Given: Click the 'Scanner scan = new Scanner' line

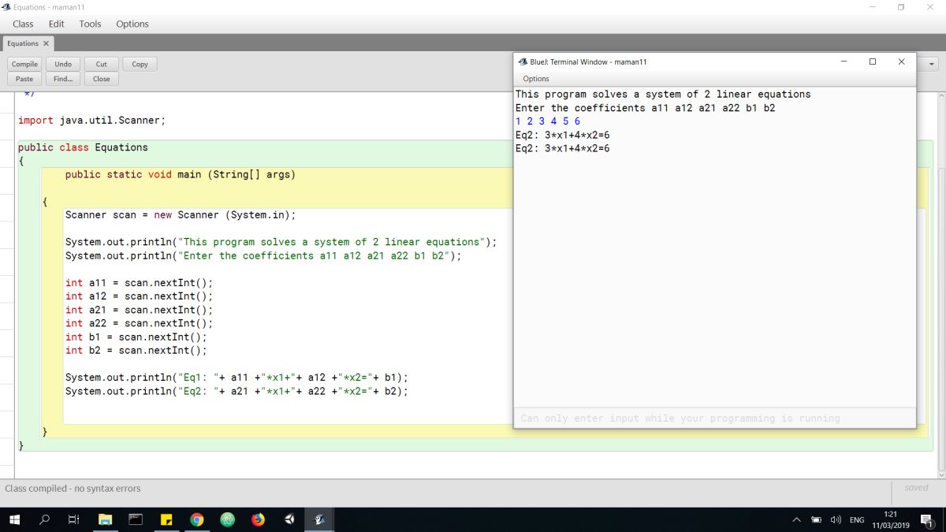Looking at the screenshot, I should coord(181,215).
